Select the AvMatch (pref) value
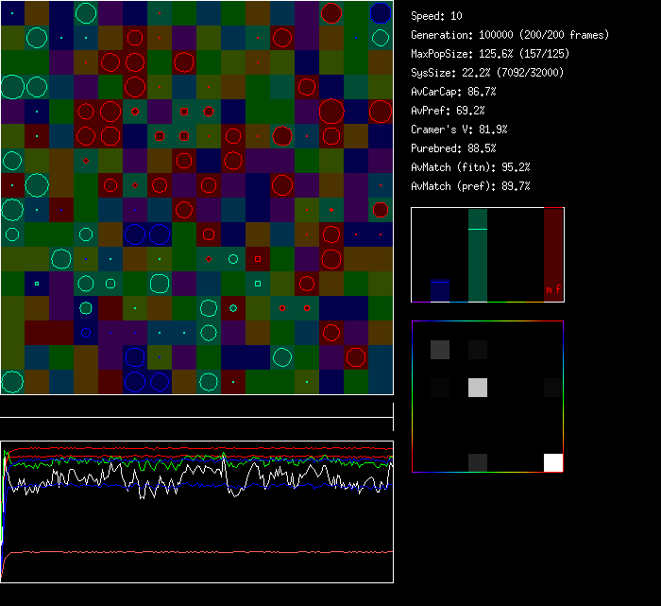661x606 pixels. point(470,186)
